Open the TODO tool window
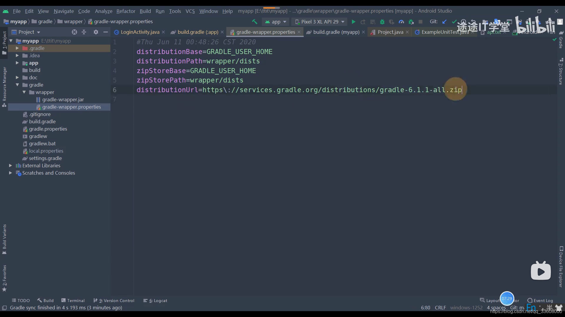The width and height of the screenshot is (565, 317). coord(21,301)
